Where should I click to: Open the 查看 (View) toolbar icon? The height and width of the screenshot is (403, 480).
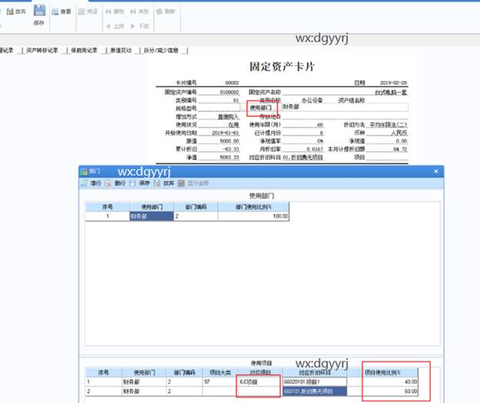click(x=62, y=12)
